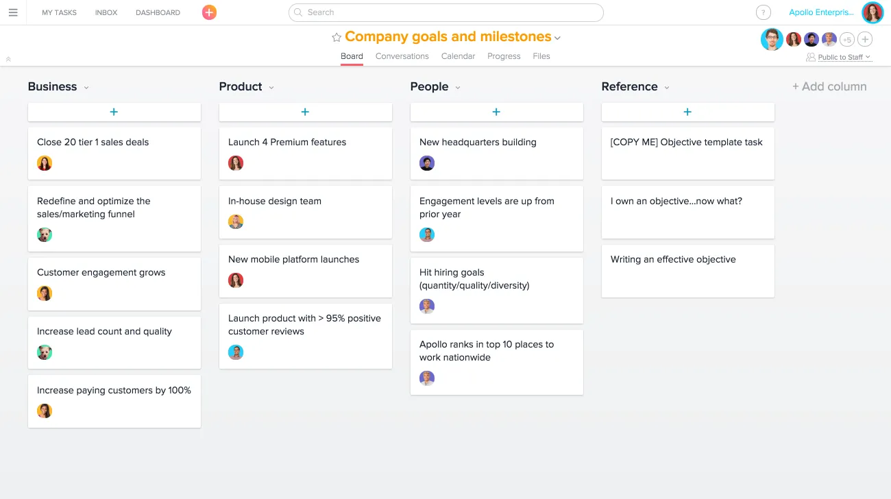Viewport: 891px width, 499px height.
Task: Add a task to the Reference column
Action: coord(688,112)
